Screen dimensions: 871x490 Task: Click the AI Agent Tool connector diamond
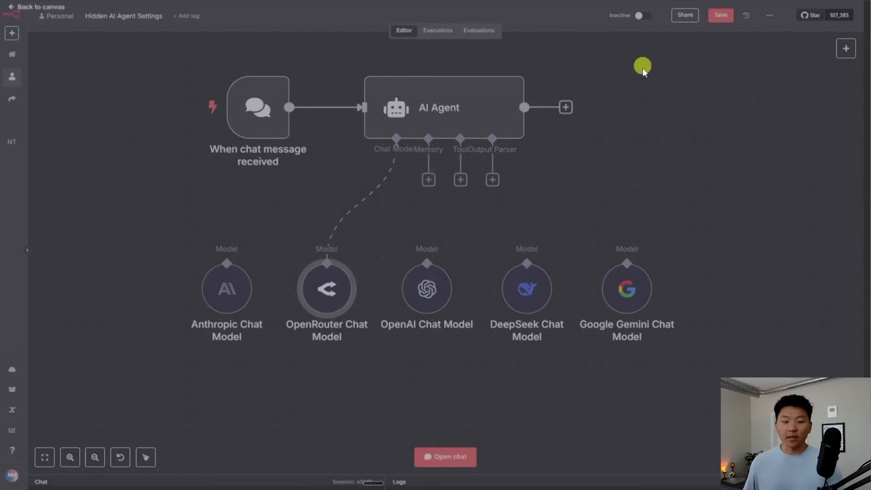tap(460, 139)
